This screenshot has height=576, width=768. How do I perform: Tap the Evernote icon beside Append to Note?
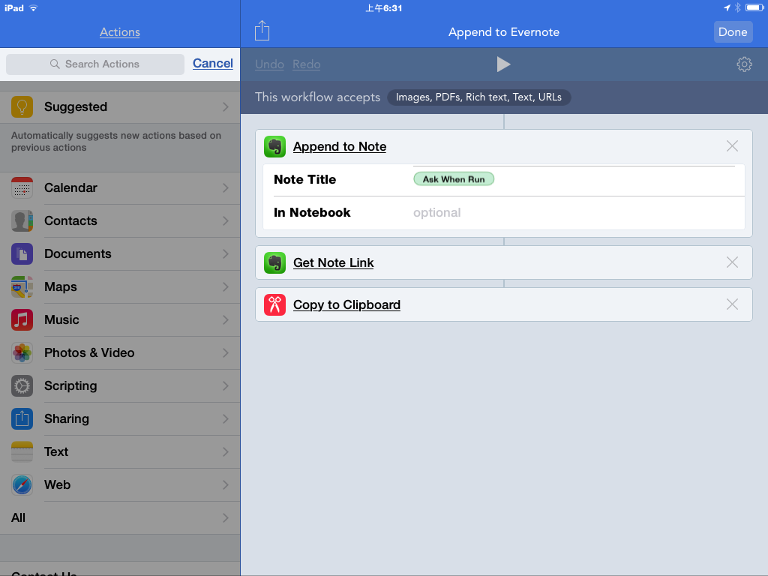tap(274, 146)
